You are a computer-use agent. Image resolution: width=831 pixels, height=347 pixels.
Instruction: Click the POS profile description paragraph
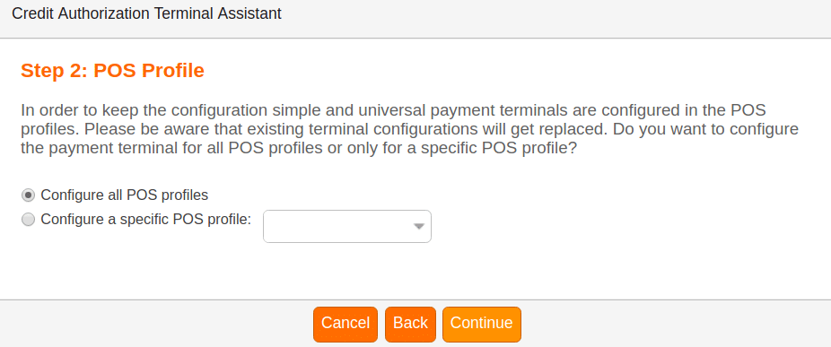(x=409, y=130)
